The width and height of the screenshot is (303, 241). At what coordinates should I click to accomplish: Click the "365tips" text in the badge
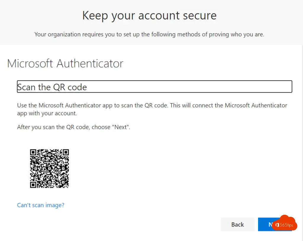pyautogui.click(x=286, y=225)
